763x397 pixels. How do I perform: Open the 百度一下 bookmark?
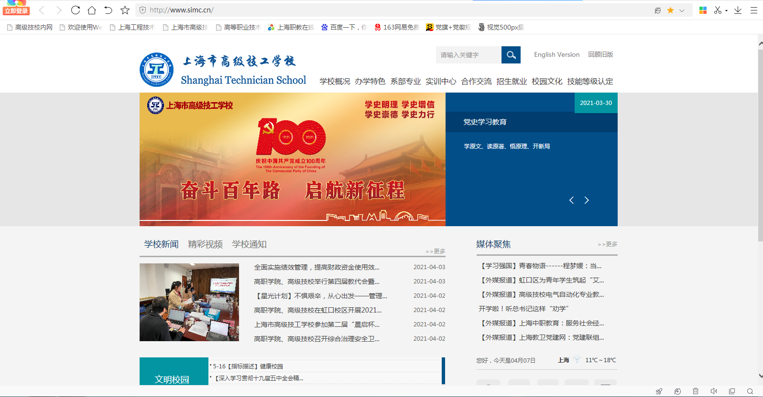click(344, 27)
